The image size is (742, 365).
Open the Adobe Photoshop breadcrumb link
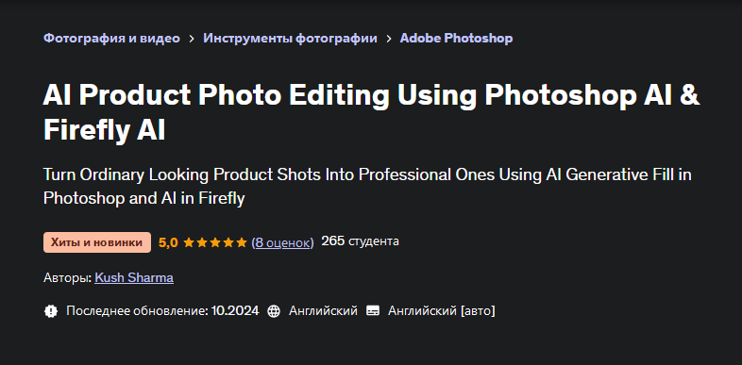click(x=456, y=39)
